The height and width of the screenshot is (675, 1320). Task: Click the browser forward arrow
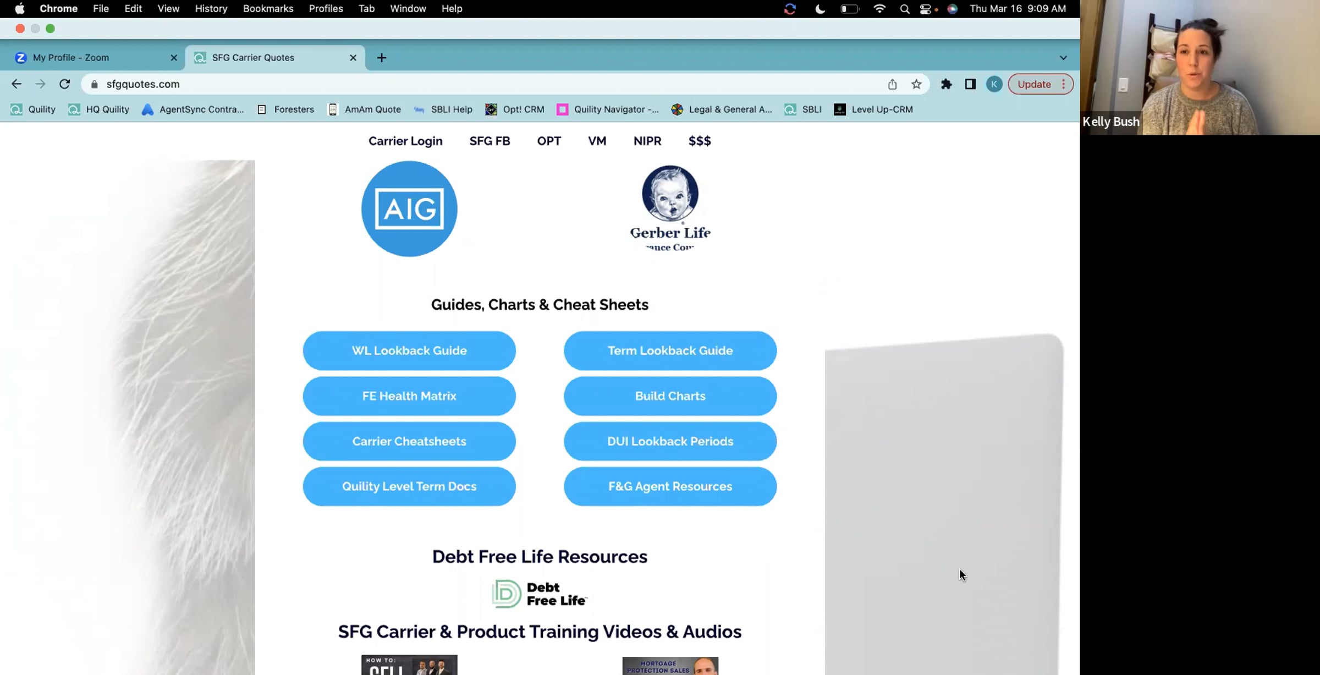pyautogui.click(x=40, y=84)
